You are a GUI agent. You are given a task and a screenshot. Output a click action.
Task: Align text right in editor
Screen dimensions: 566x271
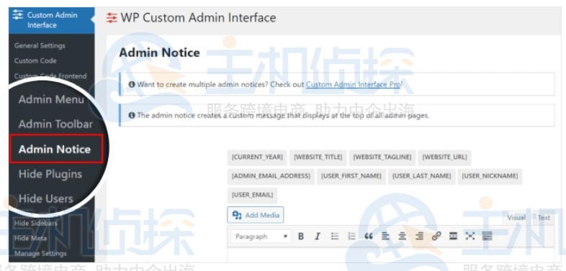click(x=419, y=236)
